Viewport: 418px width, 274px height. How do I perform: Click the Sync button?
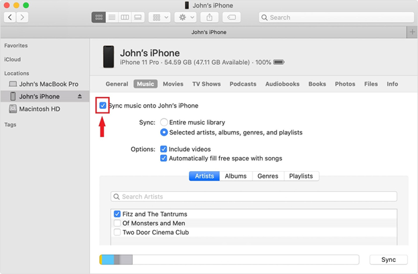[x=389, y=260]
